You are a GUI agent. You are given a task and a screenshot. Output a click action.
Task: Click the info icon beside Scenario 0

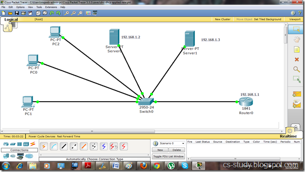155,144
